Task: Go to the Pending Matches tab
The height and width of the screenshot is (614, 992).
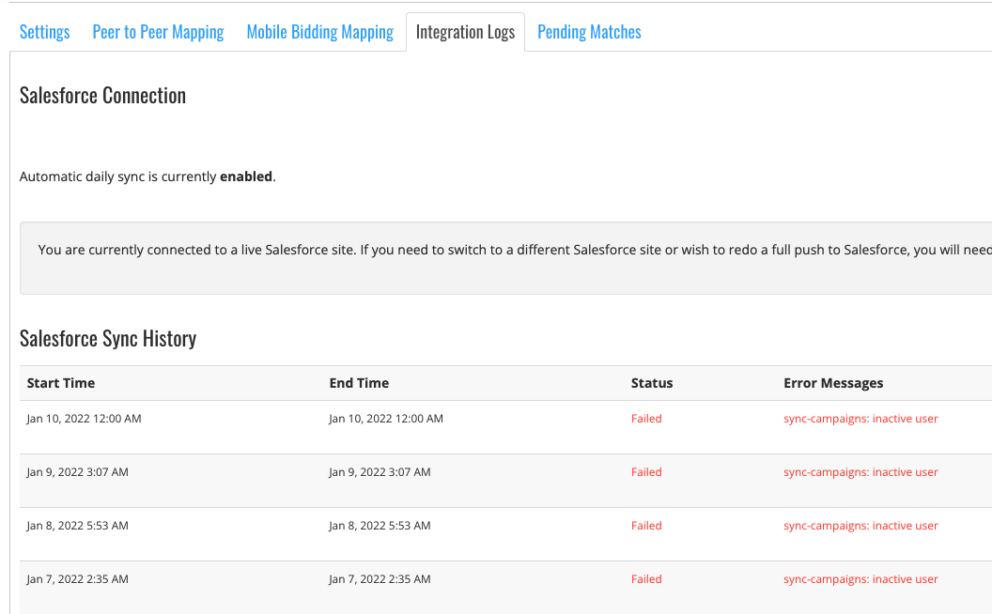Action: [589, 32]
